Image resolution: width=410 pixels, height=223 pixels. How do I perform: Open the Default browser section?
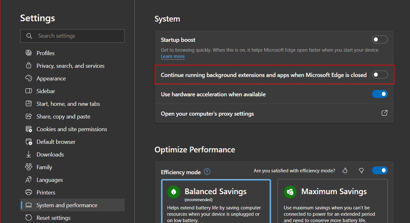pyautogui.click(x=72, y=142)
